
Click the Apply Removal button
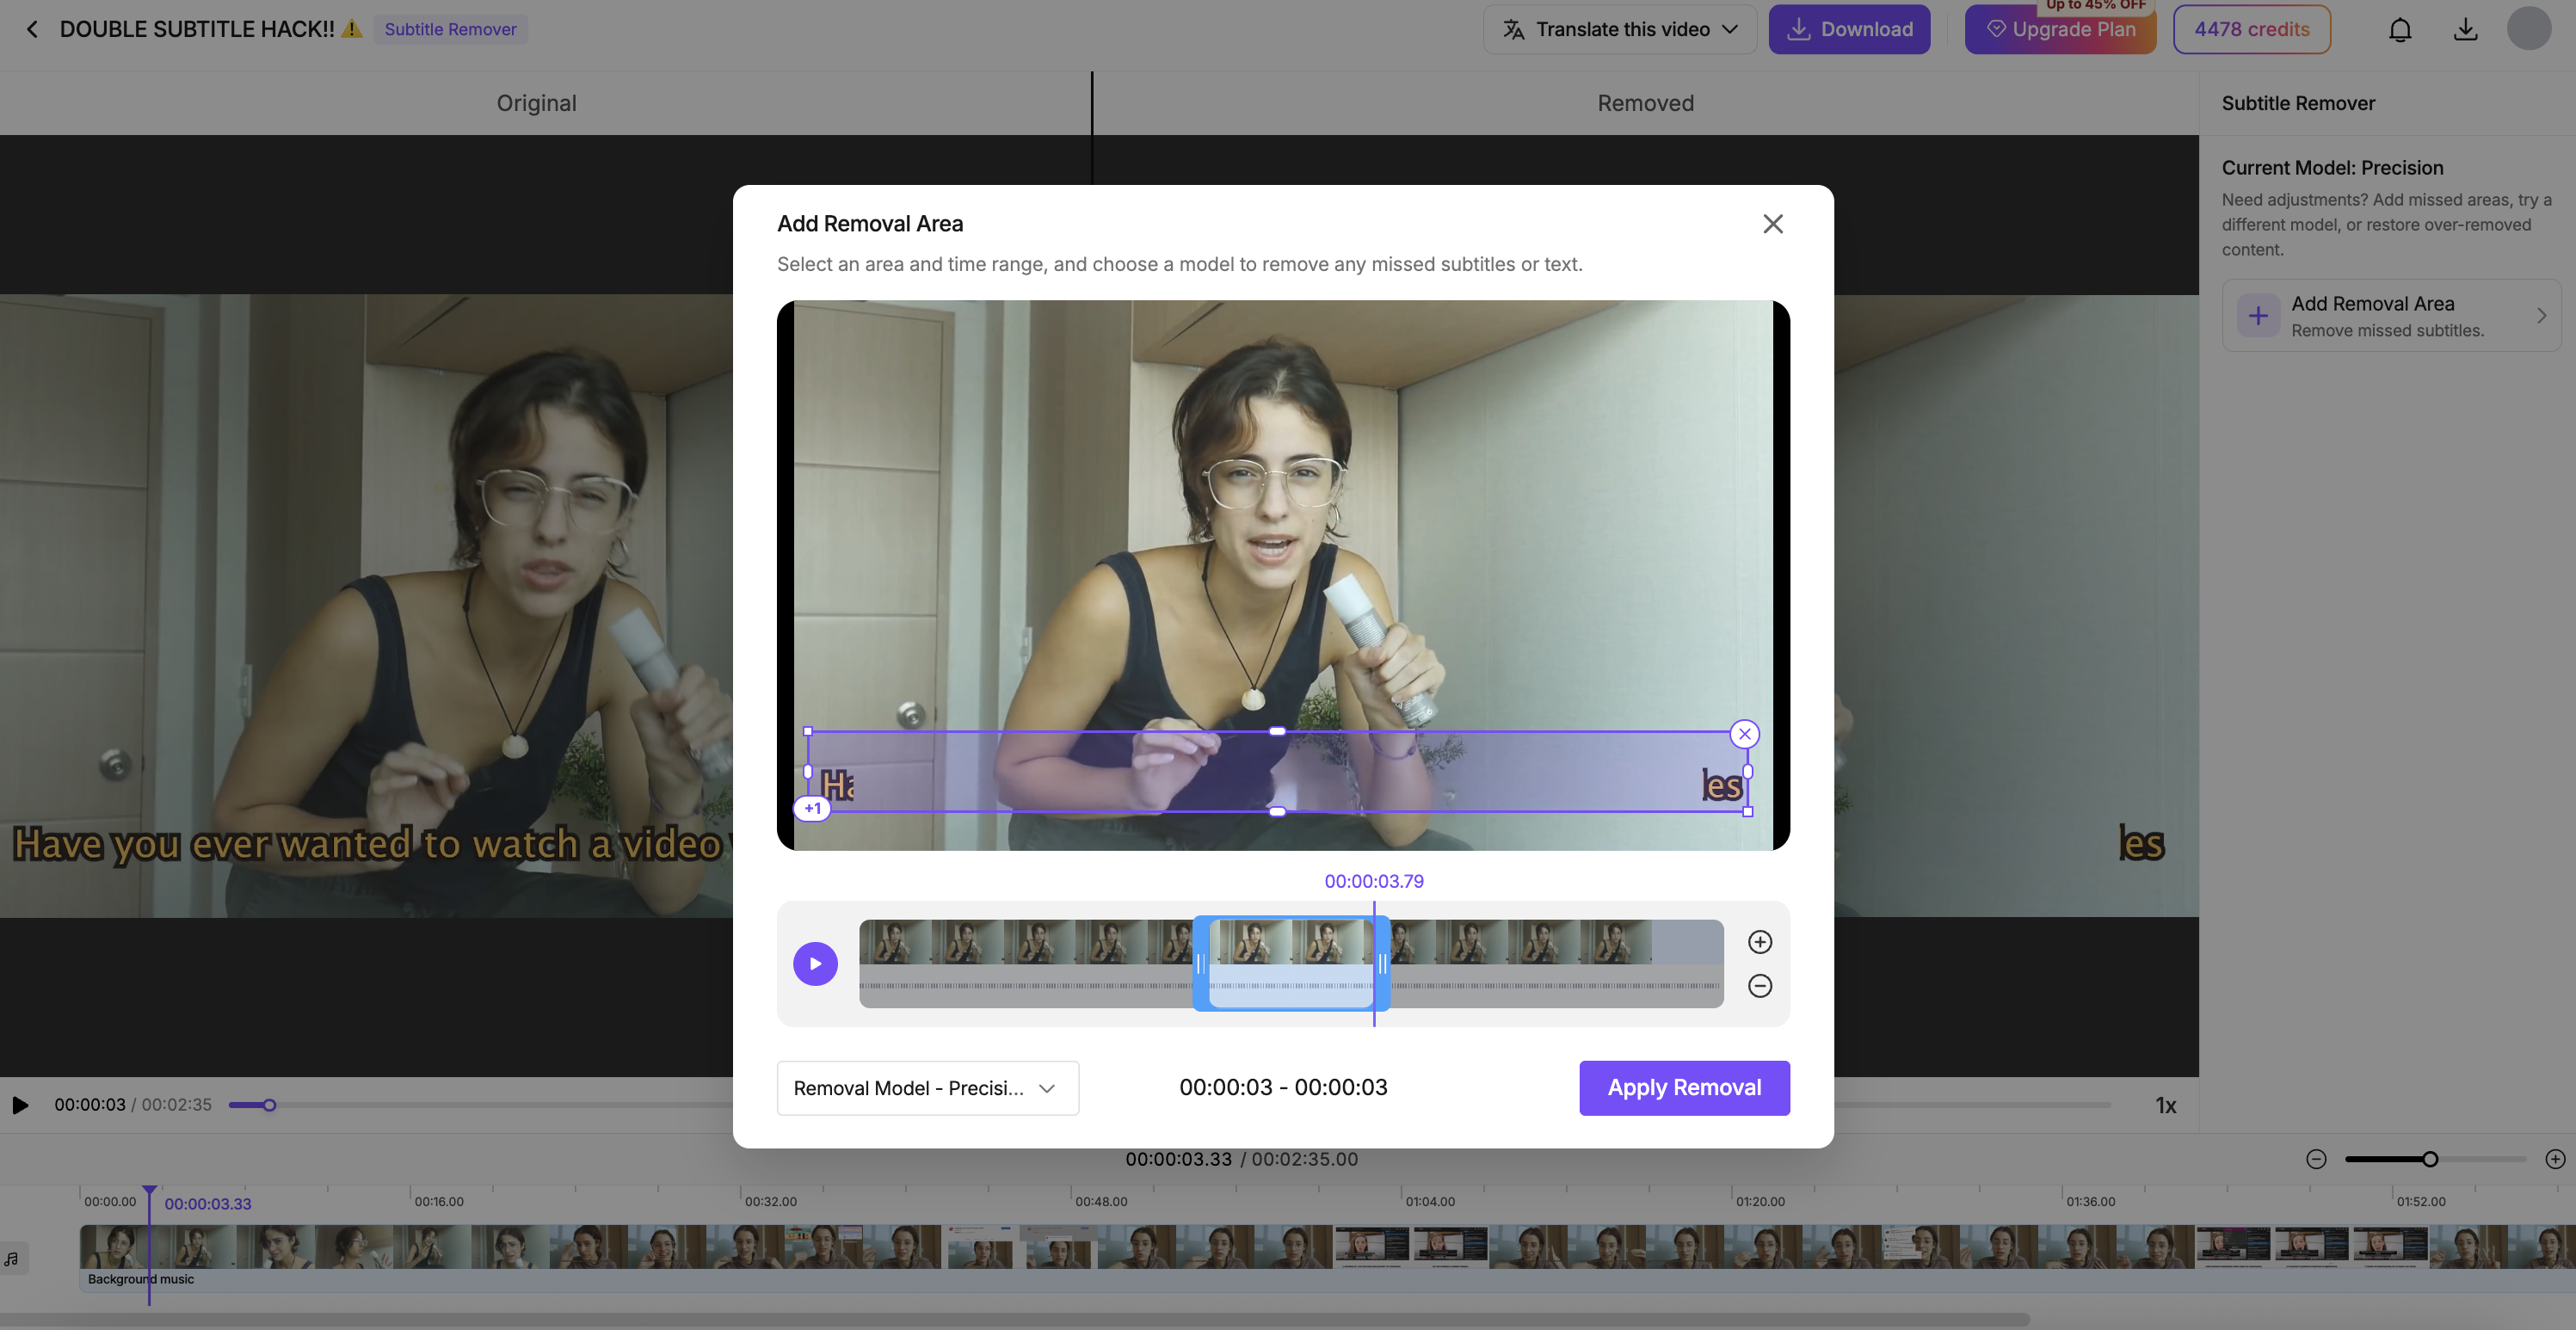(x=1684, y=1088)
